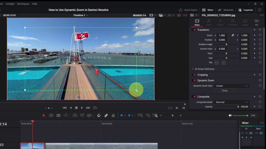This screenshot has width=266, height=149.
Task: Go to next clip edit point
Action: pos(177,108)
